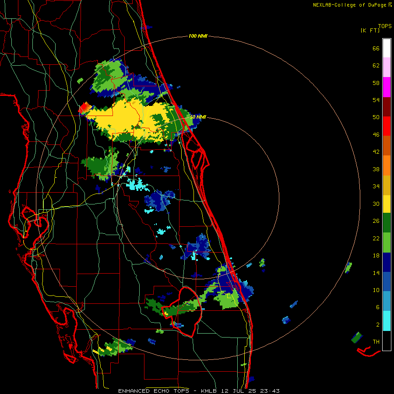394x394 pixels.
Task: Click the legend value 30
Action: pyautogui.click(x=376, y=204)
